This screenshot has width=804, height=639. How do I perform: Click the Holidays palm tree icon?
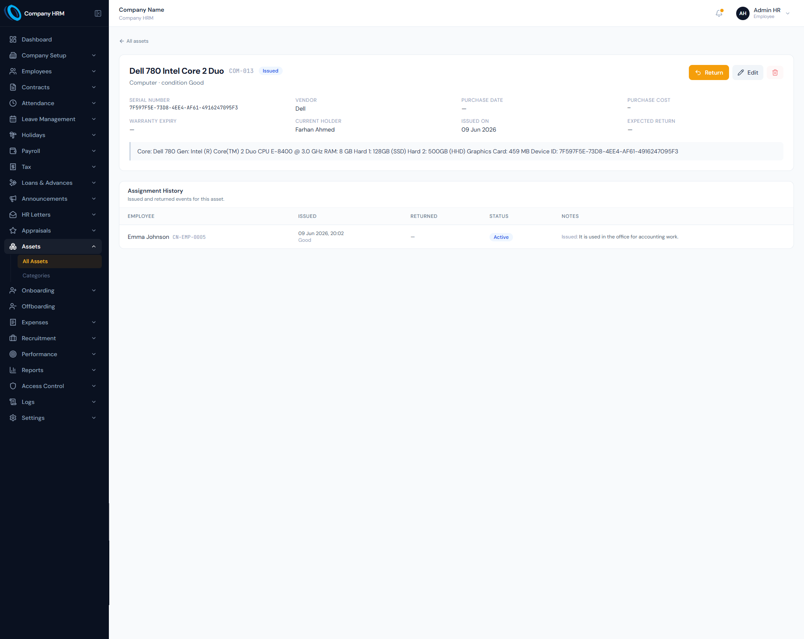point(13,135)
